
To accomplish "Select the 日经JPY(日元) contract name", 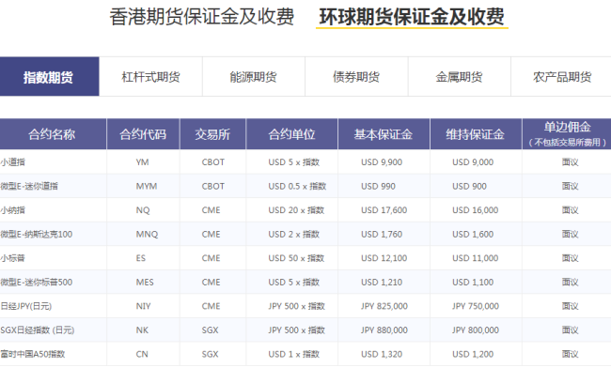I will click(26, 306).
